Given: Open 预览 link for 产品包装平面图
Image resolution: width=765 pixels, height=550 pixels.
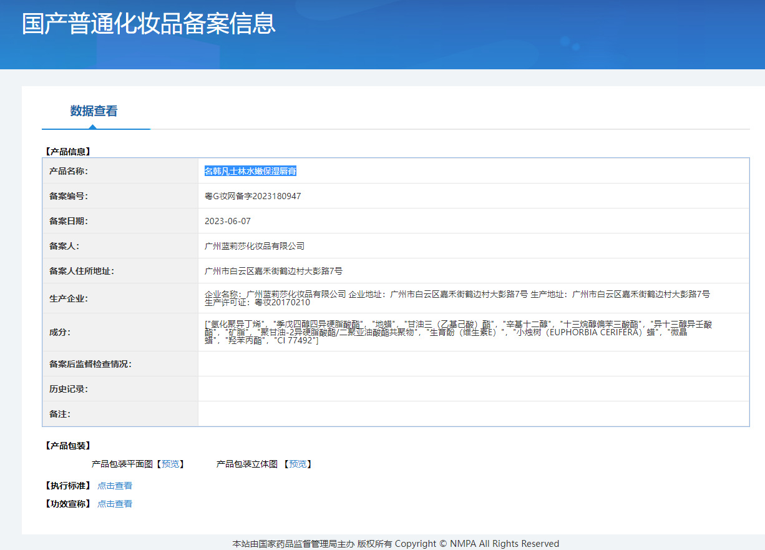Looking at the screenshot, I should coord(170,464).
